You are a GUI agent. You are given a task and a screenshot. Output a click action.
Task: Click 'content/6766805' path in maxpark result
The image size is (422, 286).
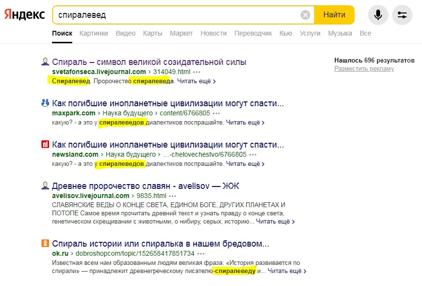point(185,113)
